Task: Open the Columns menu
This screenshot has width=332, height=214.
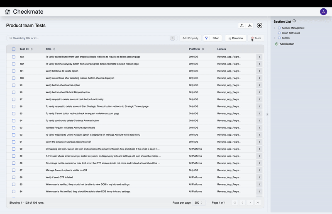Action: click(235, 38)
